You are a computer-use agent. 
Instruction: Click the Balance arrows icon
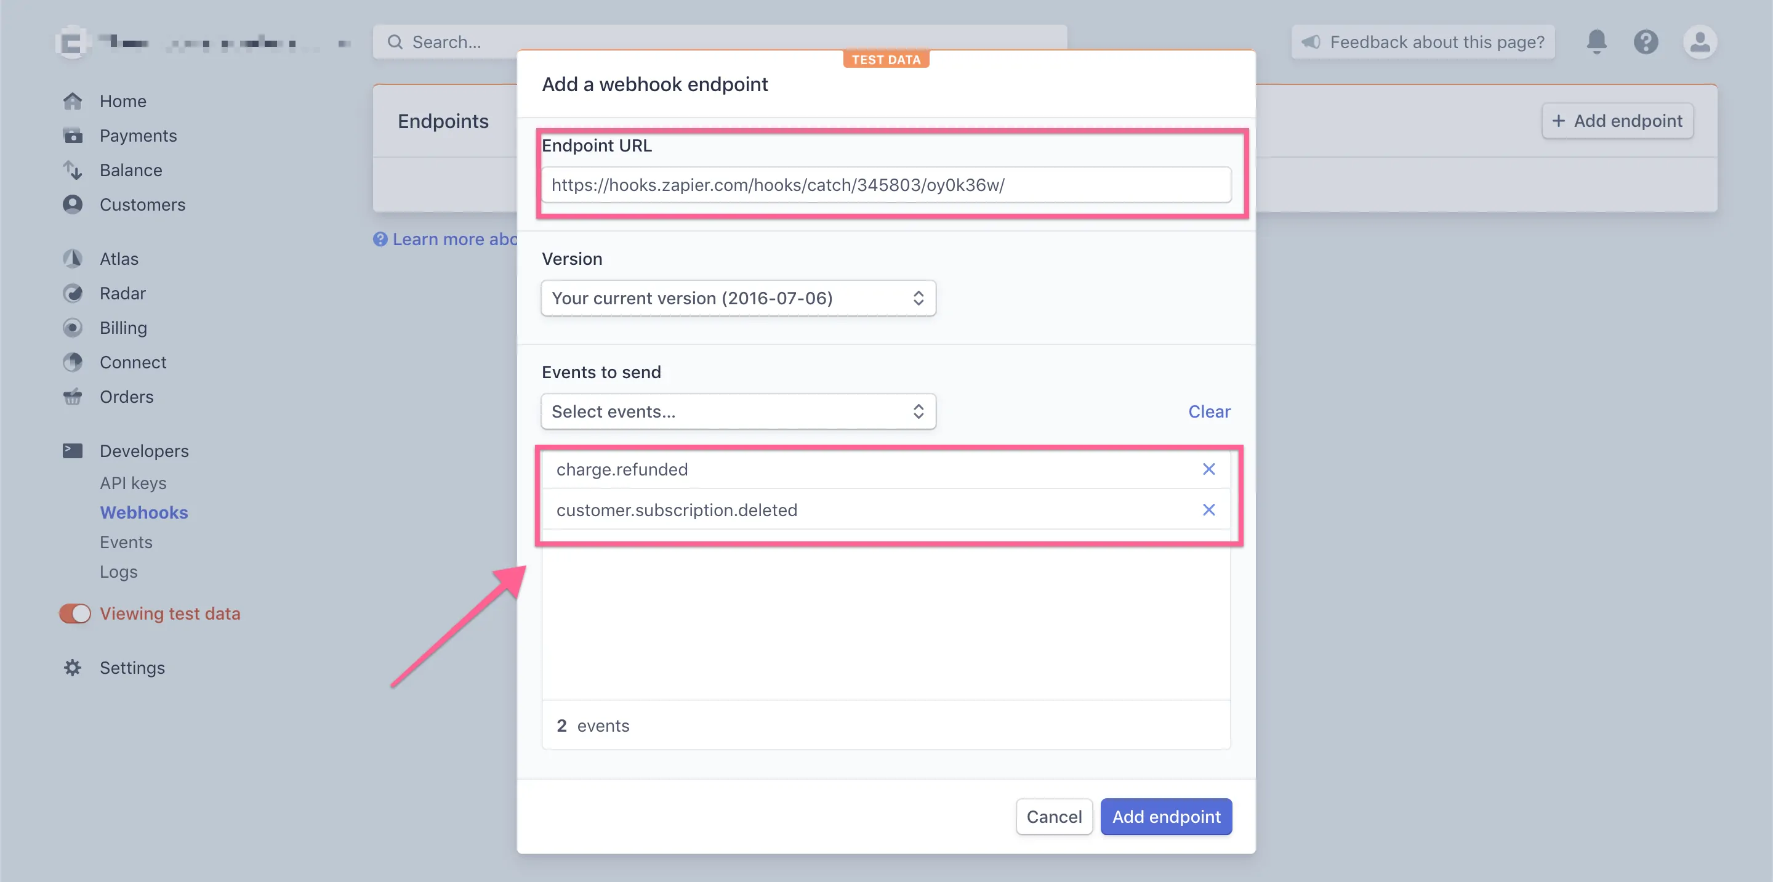[72, 170]
